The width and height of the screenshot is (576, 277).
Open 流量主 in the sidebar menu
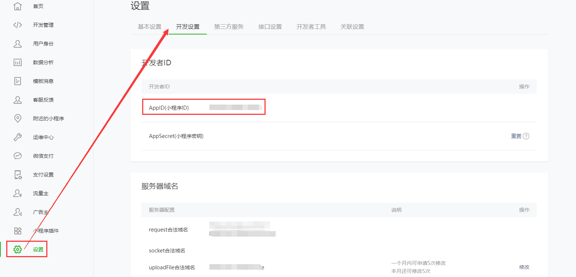coord(40,193)
